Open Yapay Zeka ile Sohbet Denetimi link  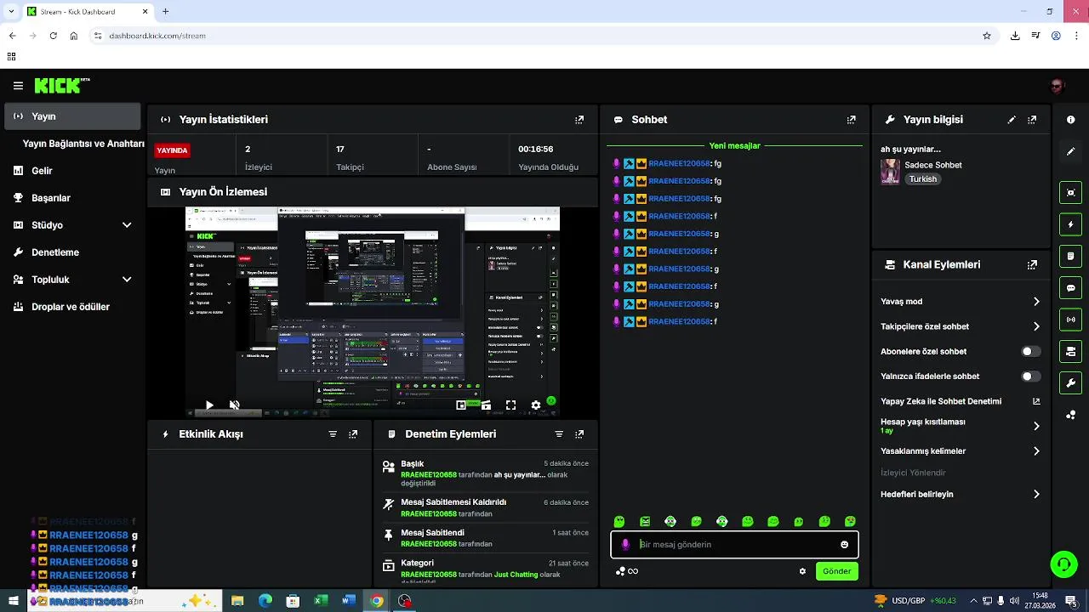click(x=961, y=401)
